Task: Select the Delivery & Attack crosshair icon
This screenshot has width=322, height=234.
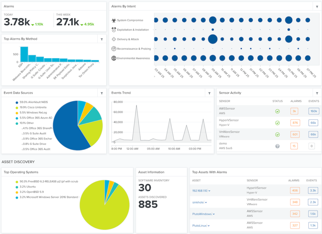Action: tap(114, 39)
